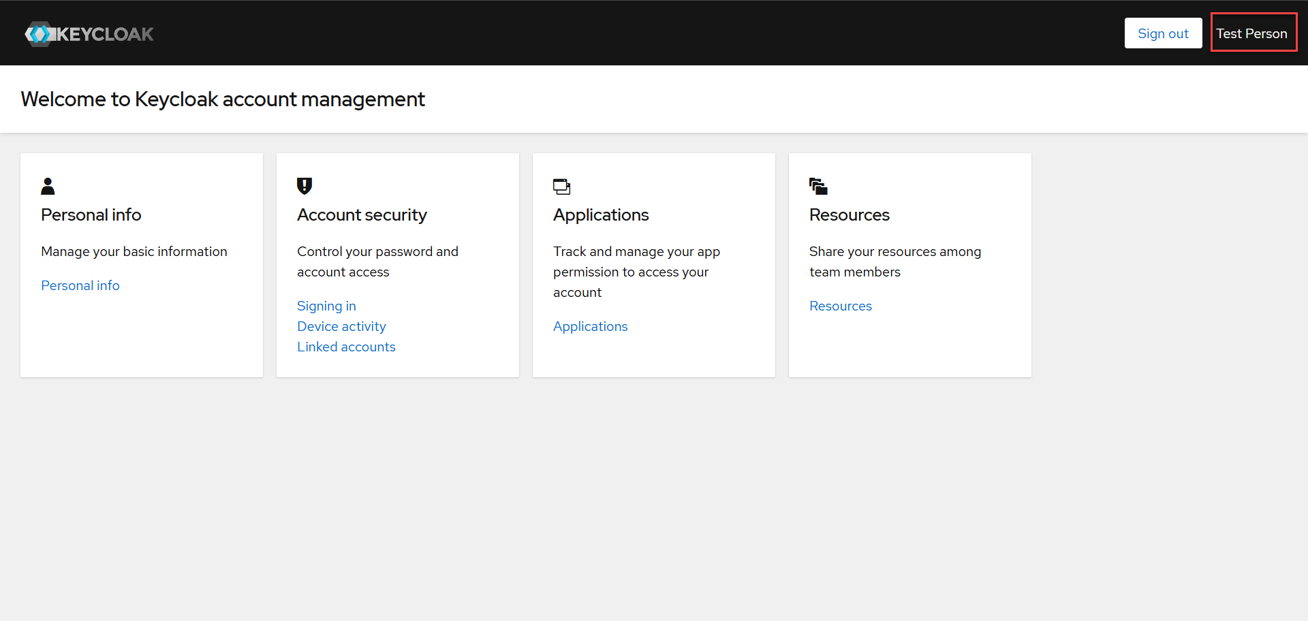Click the Resources folders icon
This screenshot has height=621, width=1308.
click(818, 186)
